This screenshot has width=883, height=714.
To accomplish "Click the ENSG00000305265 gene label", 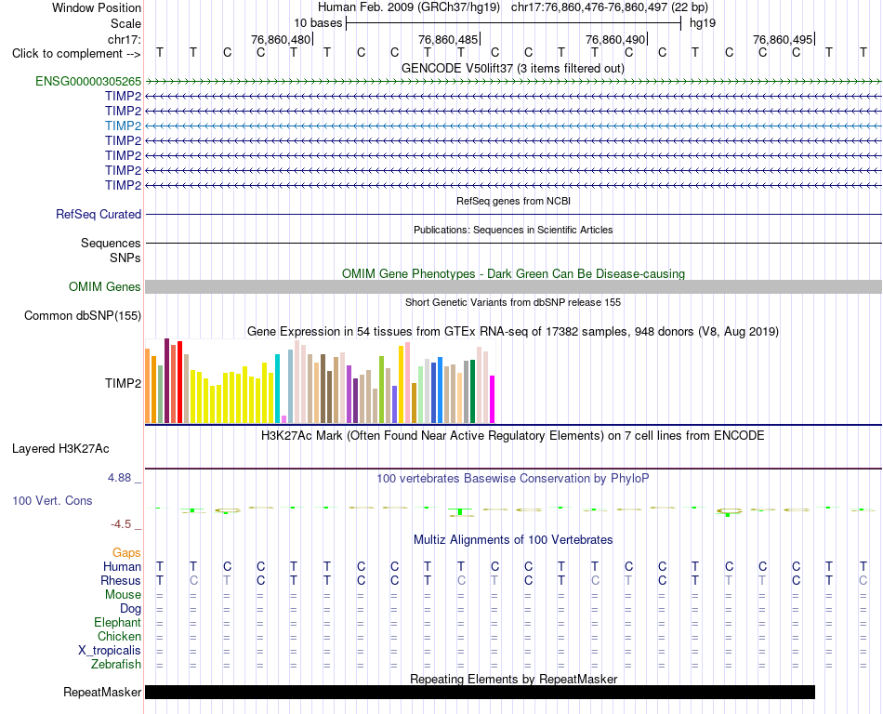I will 88,82.
